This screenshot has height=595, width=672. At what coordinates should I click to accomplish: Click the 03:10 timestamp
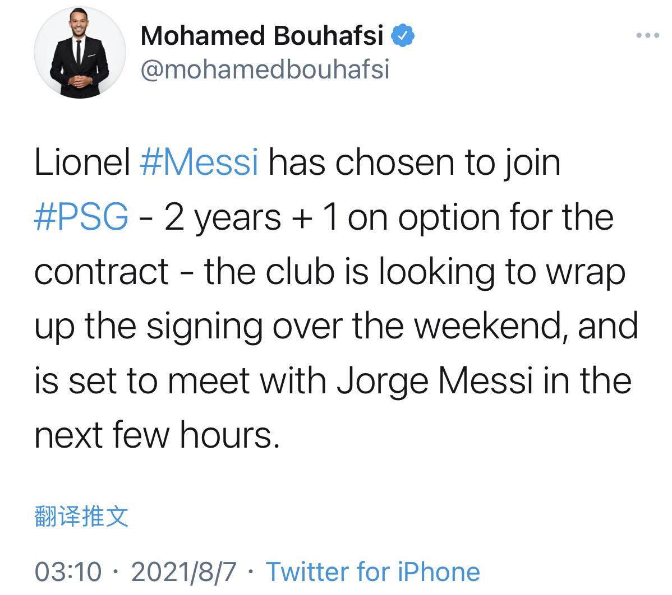[x=68, y=571]
